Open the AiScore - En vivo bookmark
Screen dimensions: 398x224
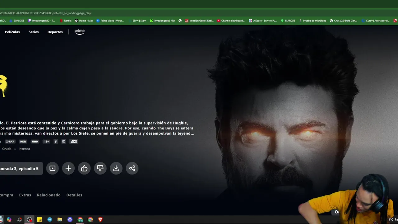coord(263,21)
